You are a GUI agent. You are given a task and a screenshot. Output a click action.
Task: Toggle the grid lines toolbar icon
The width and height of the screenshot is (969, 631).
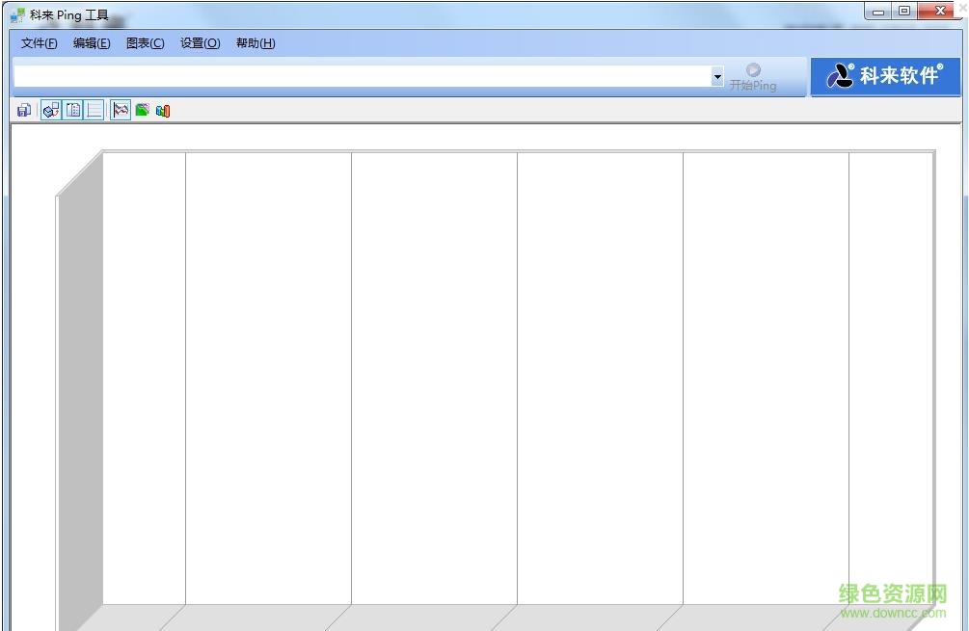tap(94, 111)
